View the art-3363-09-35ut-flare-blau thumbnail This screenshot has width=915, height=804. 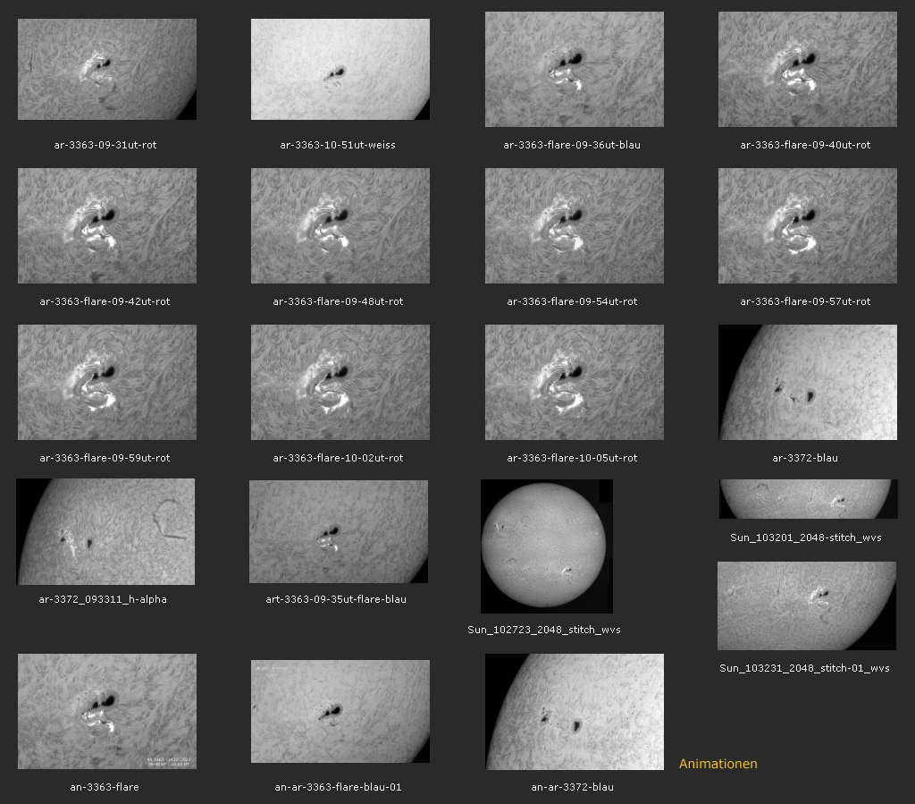coord(339,531)
